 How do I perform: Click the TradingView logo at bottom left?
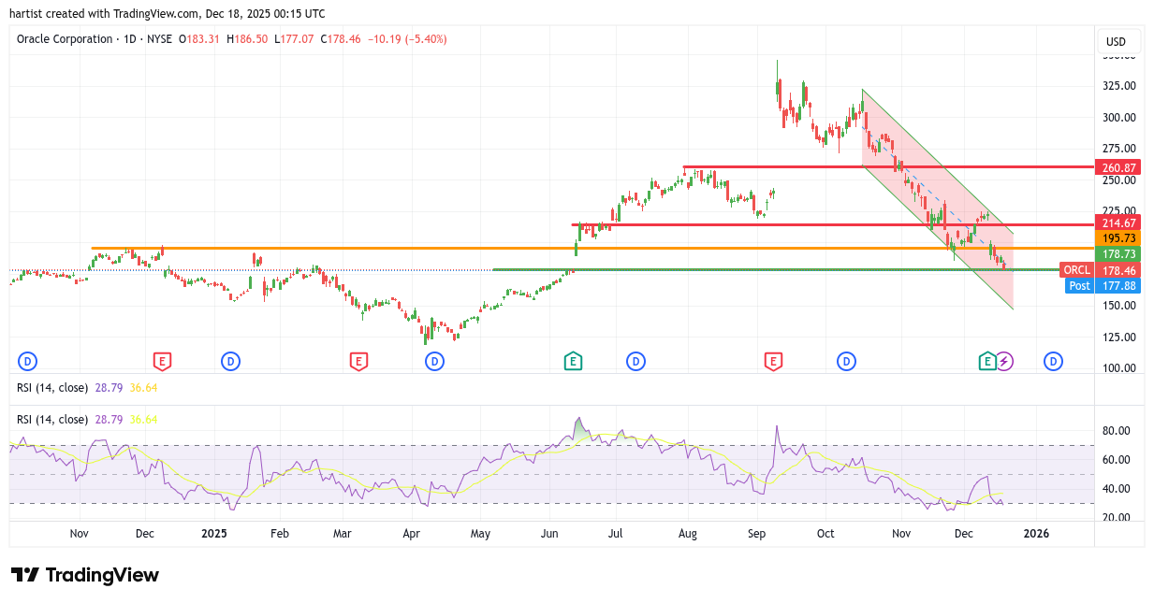pyautogui.click(x=85, y=575)
